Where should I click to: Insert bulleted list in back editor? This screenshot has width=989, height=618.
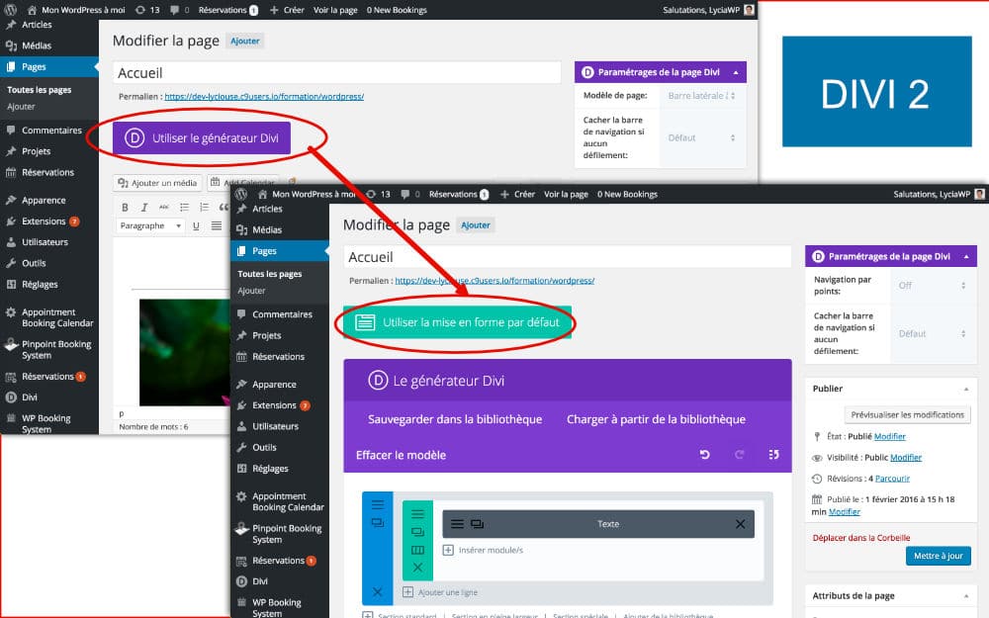pos(184,207)
